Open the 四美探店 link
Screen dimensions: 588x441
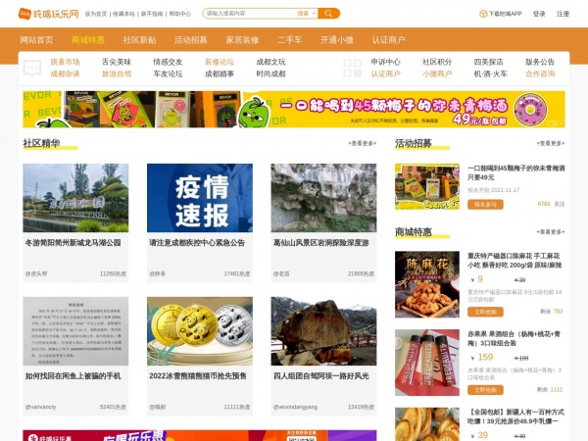pos(488,62)
